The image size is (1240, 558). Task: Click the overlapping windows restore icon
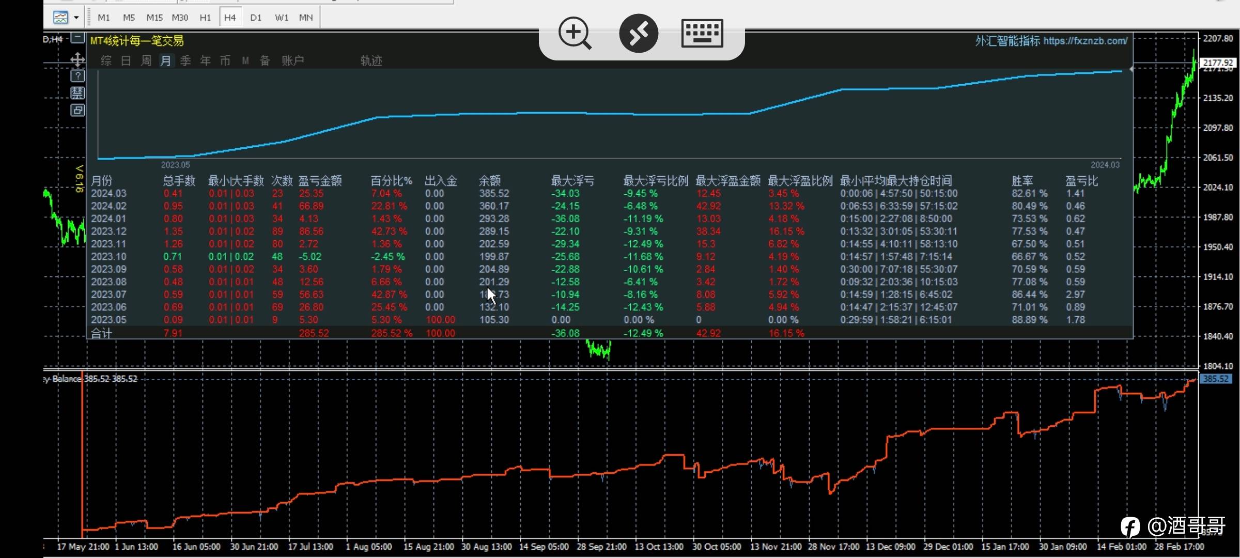point(78,110)
